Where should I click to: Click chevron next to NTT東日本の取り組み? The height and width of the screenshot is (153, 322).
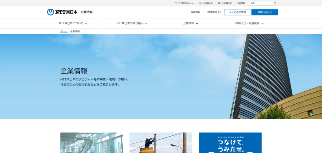(147, 24)
